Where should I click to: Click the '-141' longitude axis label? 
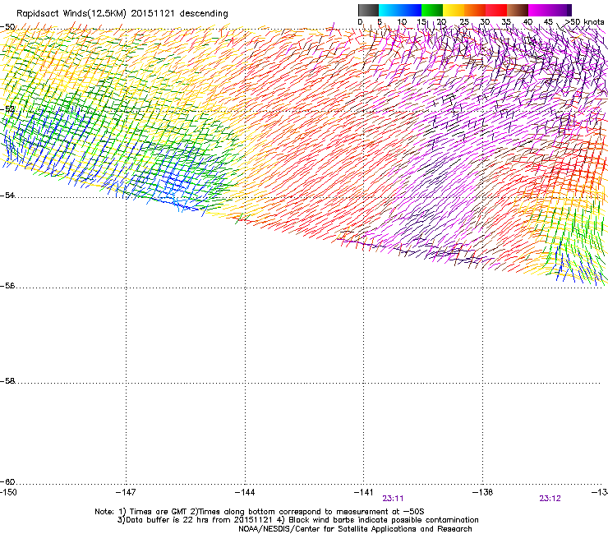coord(363,492)
